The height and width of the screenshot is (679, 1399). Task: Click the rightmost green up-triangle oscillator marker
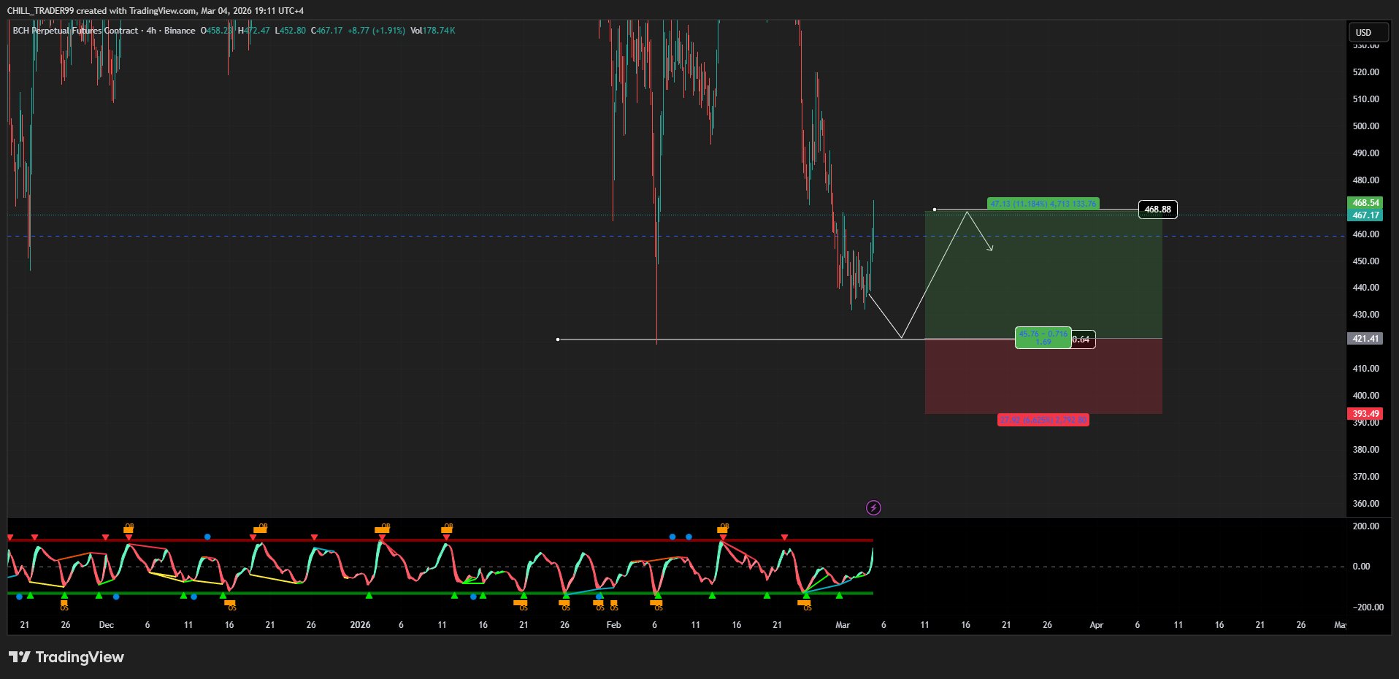point(839,596)
